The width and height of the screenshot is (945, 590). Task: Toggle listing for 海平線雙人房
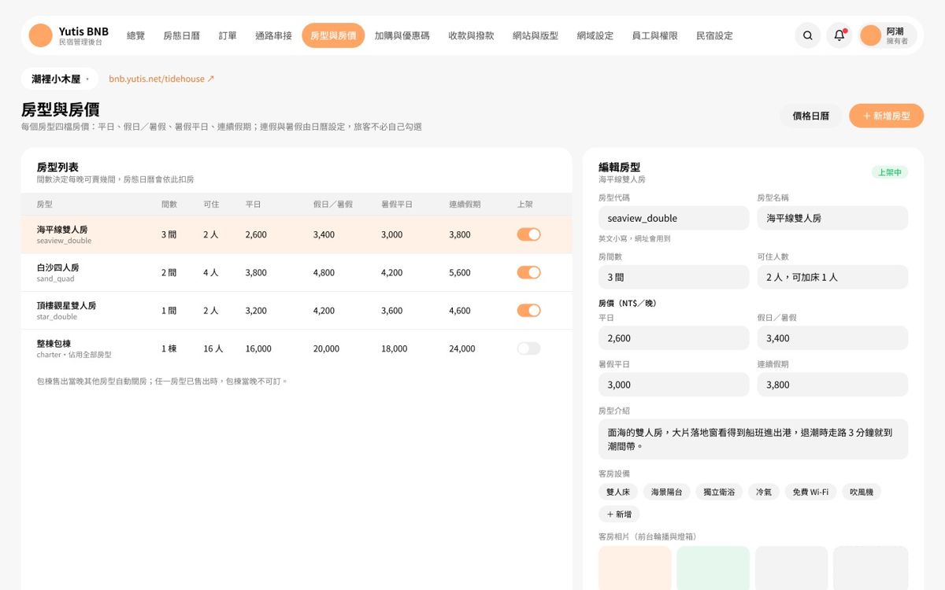pyautogui.click(x=528, y=234)
